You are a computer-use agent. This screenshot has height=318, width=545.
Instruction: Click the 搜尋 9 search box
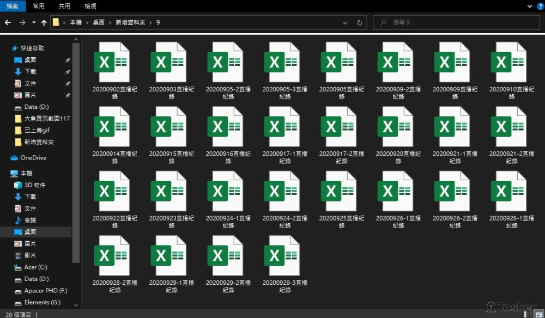tap(458, 23)
